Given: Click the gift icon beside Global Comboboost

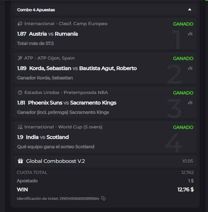Looking at the screenshot, I should 20,161.
